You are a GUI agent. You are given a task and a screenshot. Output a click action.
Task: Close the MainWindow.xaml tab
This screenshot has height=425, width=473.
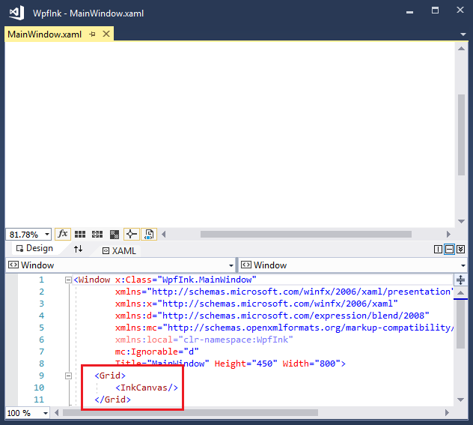point(106,34)
